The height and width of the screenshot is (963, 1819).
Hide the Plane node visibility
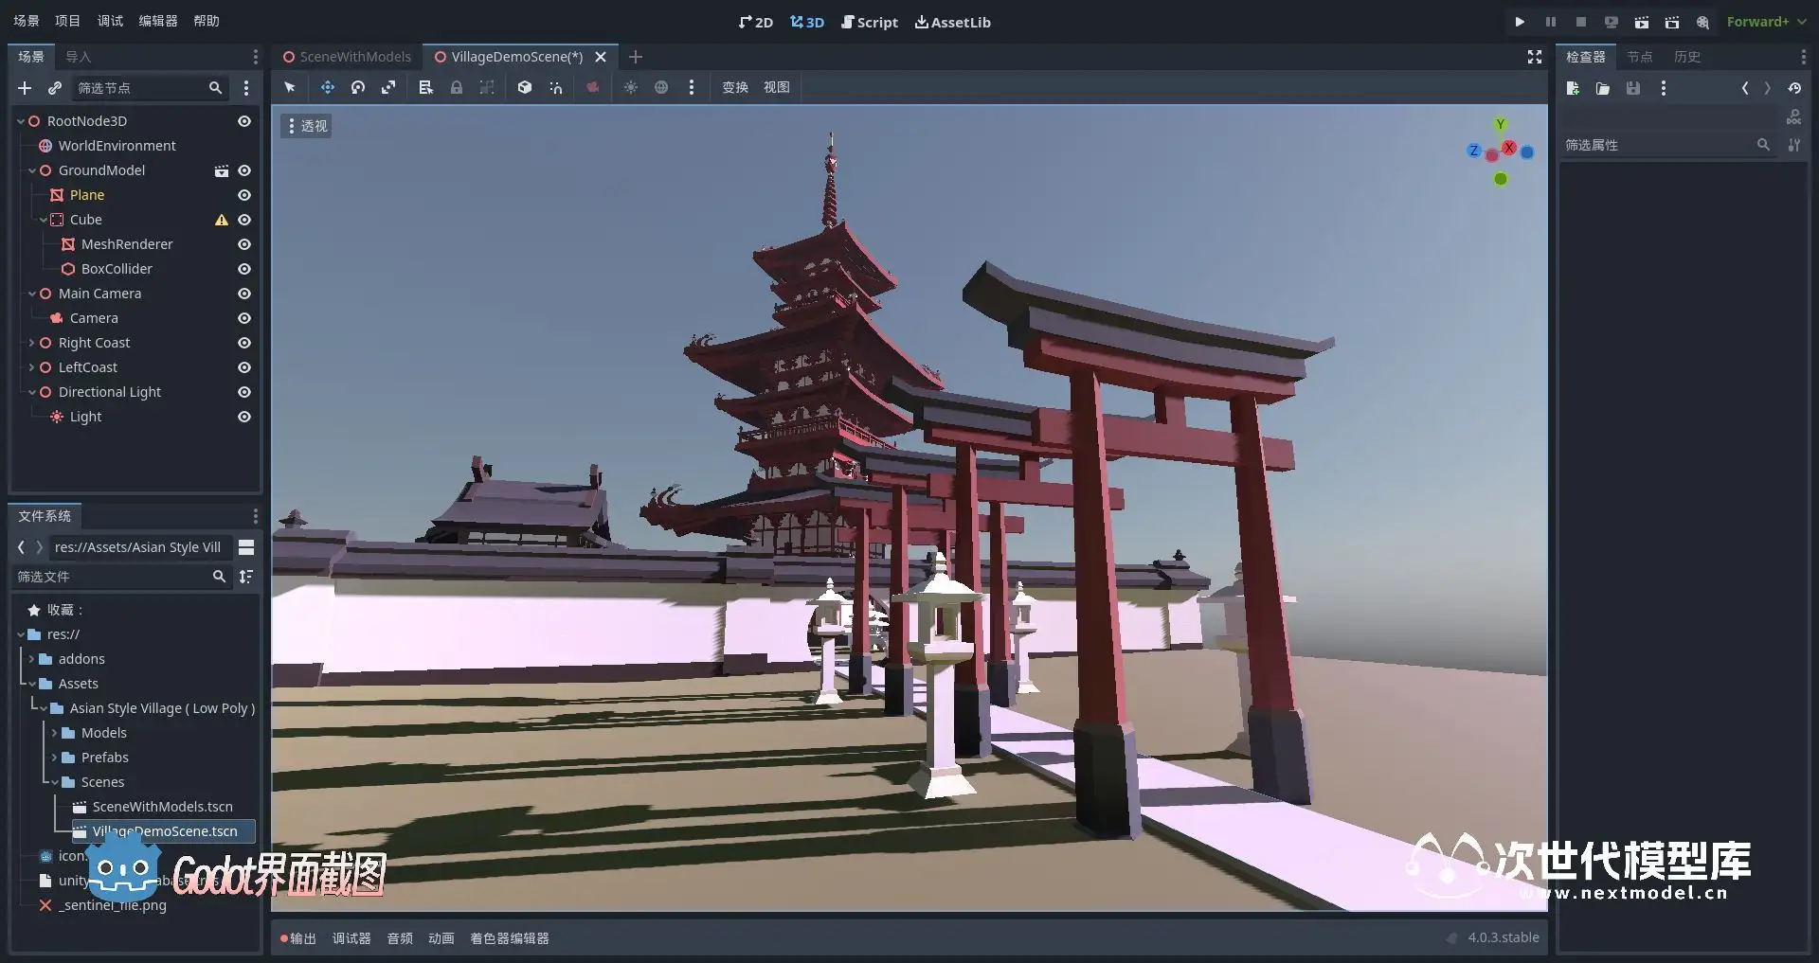point(244,195)
